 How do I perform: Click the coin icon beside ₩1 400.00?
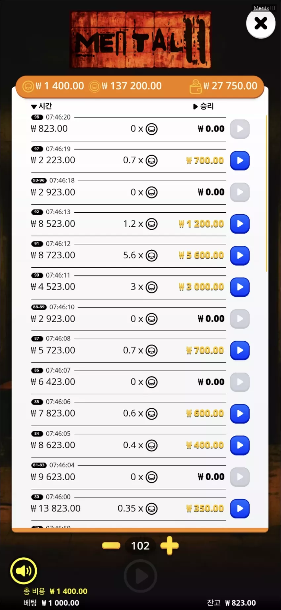(28, 86)
